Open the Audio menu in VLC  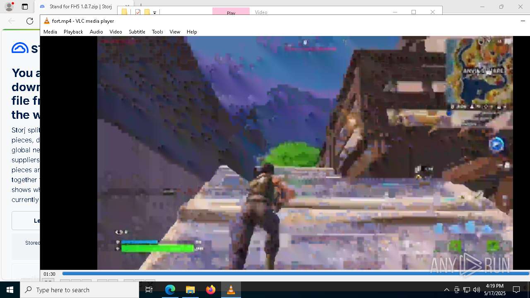point(96,32)
